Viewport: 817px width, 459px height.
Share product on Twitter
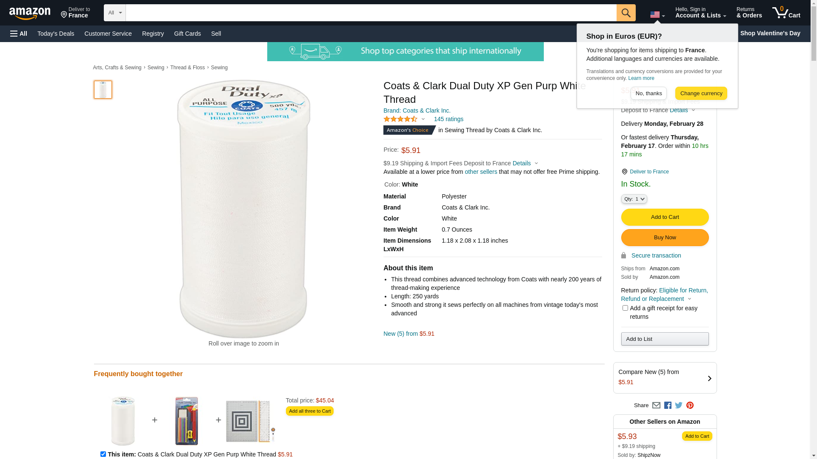click(679, 405)
